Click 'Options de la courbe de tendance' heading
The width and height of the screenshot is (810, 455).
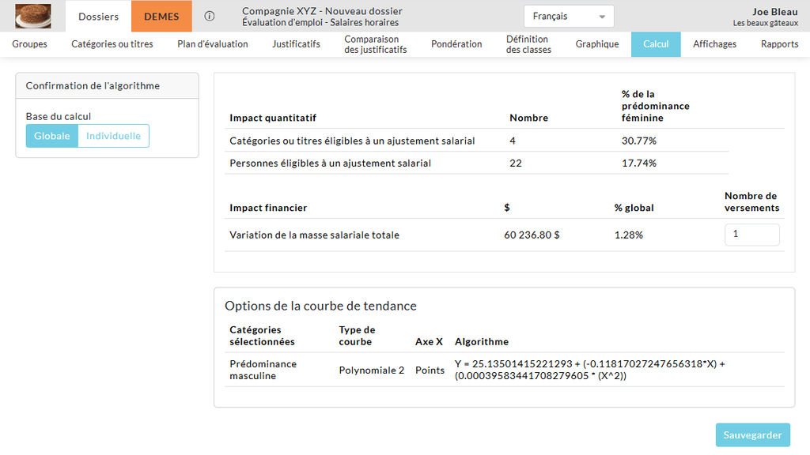[320, 306]
